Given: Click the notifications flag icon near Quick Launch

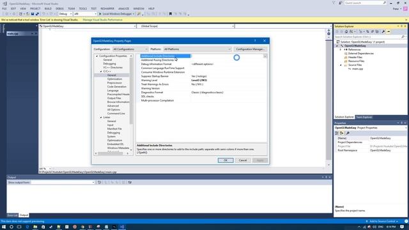Looking at the screenshot, I should tap(334, 3).
